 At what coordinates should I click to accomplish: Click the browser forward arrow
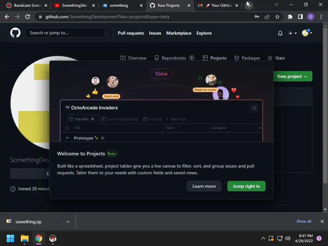point(17,17)
